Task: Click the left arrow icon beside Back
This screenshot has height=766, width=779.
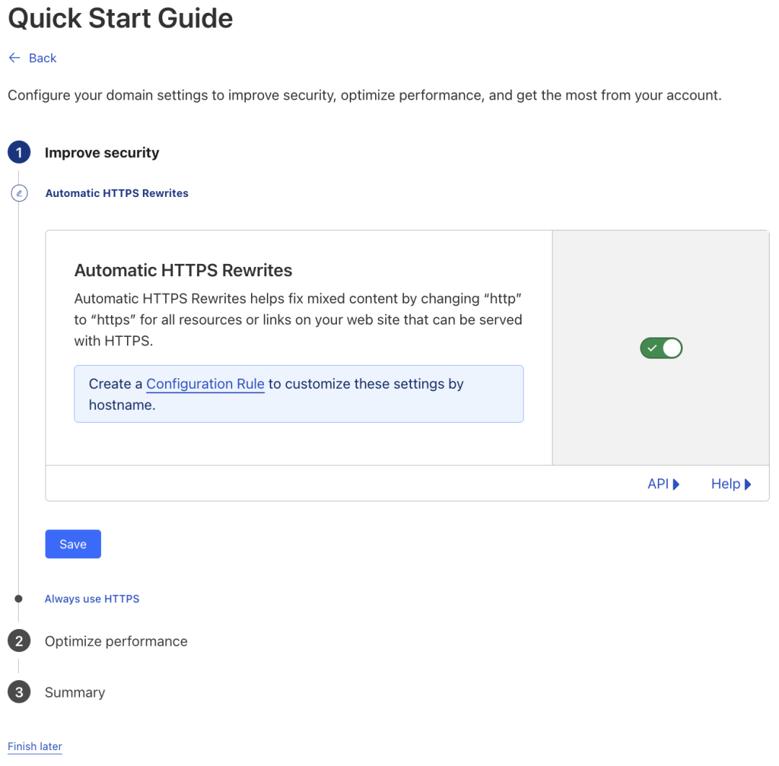Action: [x=14, y=58]
